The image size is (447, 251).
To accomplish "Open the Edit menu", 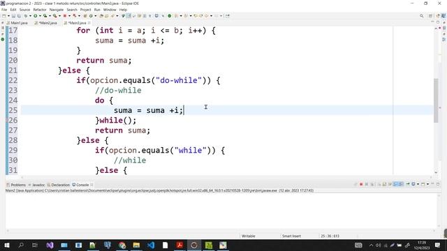I will click(13, 10).
